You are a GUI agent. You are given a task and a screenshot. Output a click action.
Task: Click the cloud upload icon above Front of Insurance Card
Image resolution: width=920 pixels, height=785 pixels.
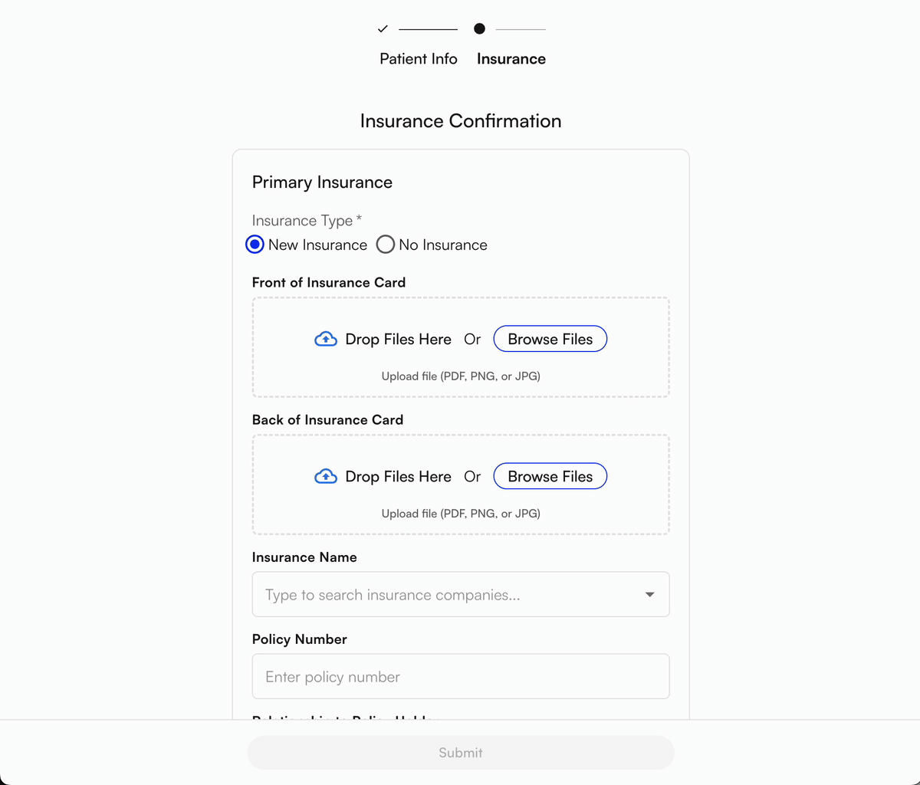(x=325, y=339)
